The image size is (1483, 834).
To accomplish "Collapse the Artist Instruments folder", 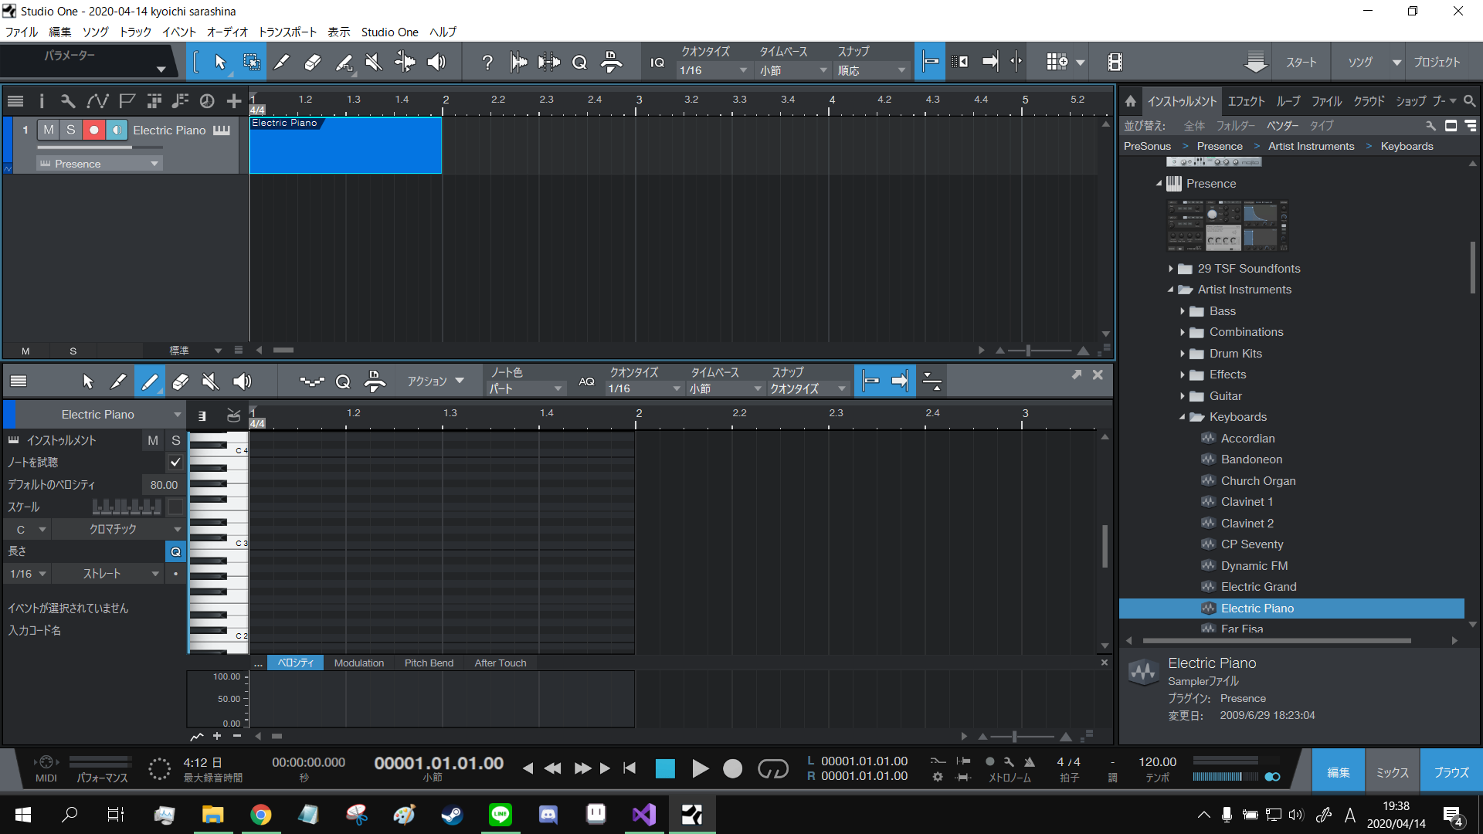I will (1171, 290).
